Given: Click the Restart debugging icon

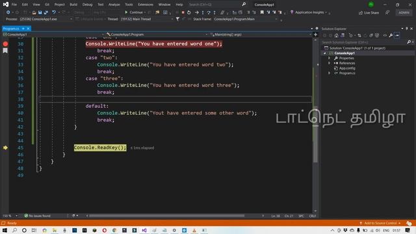Looking at the screenshot, I should [189, 12].
